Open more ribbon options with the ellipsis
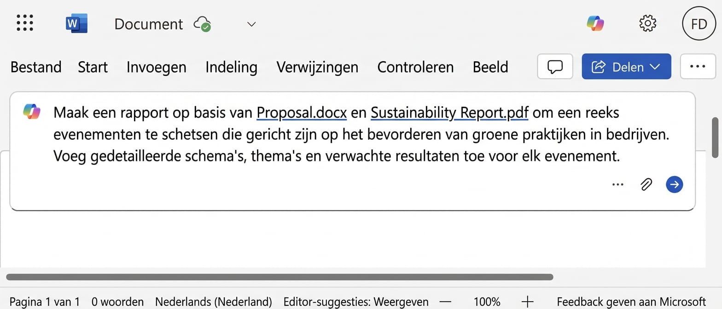Screen dimensions: 722x309 coord(698,66)
